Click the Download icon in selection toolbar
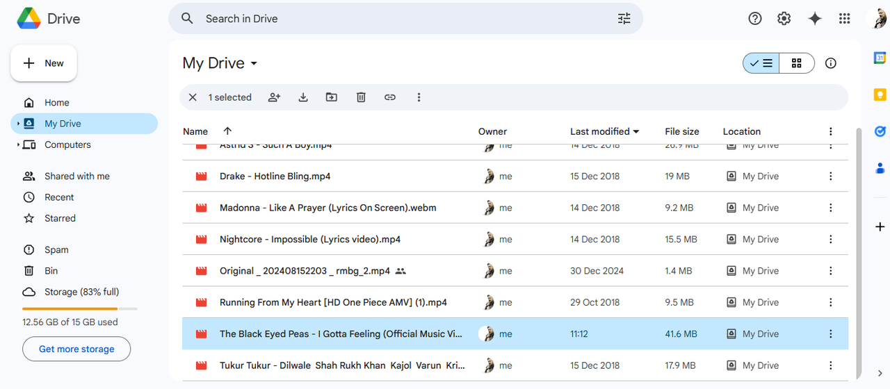The image size is (890, 389). coord(303,97)
